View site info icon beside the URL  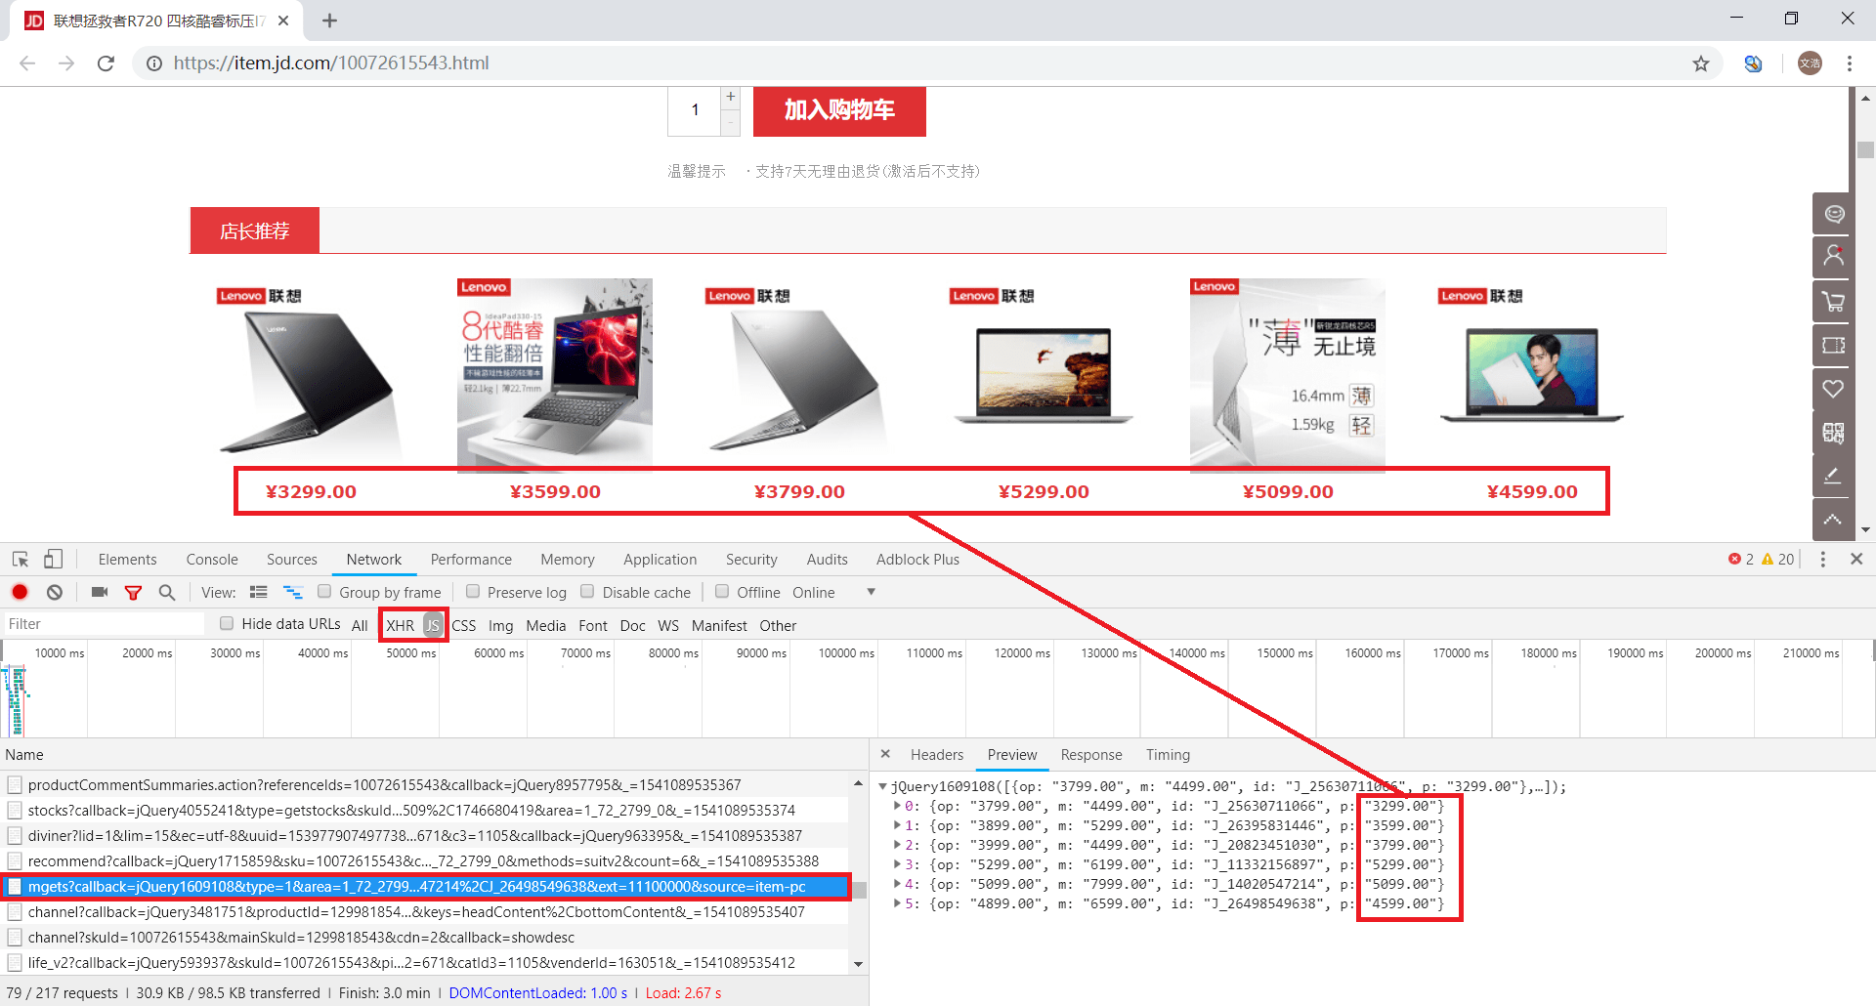click(154, 63)
